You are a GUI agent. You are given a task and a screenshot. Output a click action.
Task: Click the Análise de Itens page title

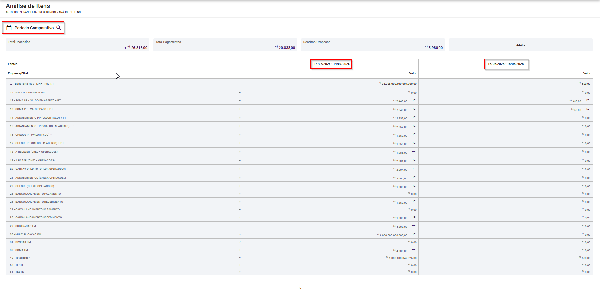pyautogui.click(x=28, y=6)
